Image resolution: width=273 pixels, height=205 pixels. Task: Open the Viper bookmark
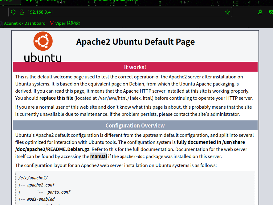click(65, 23)
